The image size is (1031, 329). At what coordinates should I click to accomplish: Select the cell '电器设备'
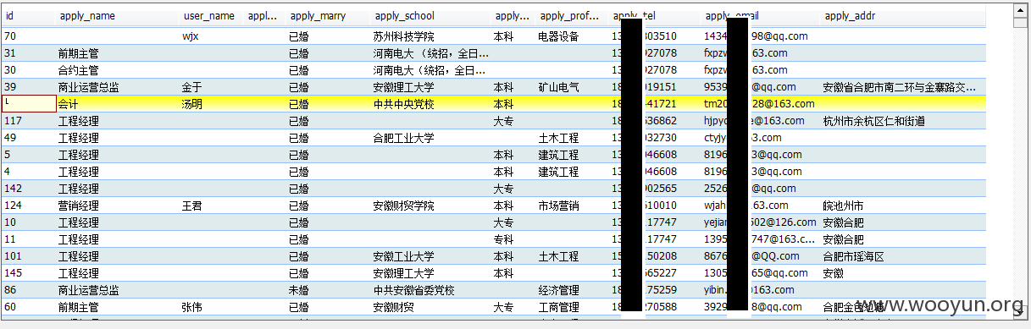(x=558, y=36)
